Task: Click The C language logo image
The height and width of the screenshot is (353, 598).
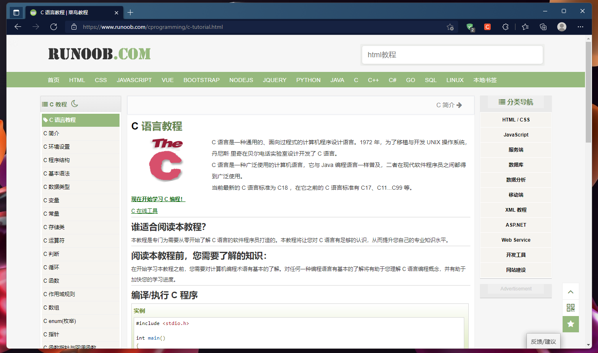Action: click(166, 160)
